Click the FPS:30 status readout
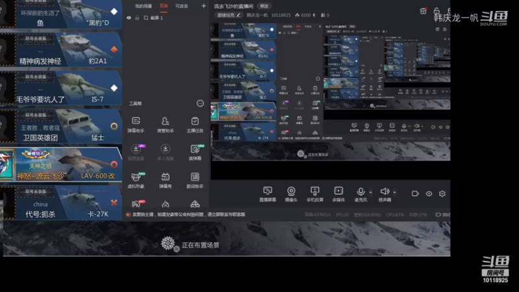The image size is (519, 292). (343, 215)
